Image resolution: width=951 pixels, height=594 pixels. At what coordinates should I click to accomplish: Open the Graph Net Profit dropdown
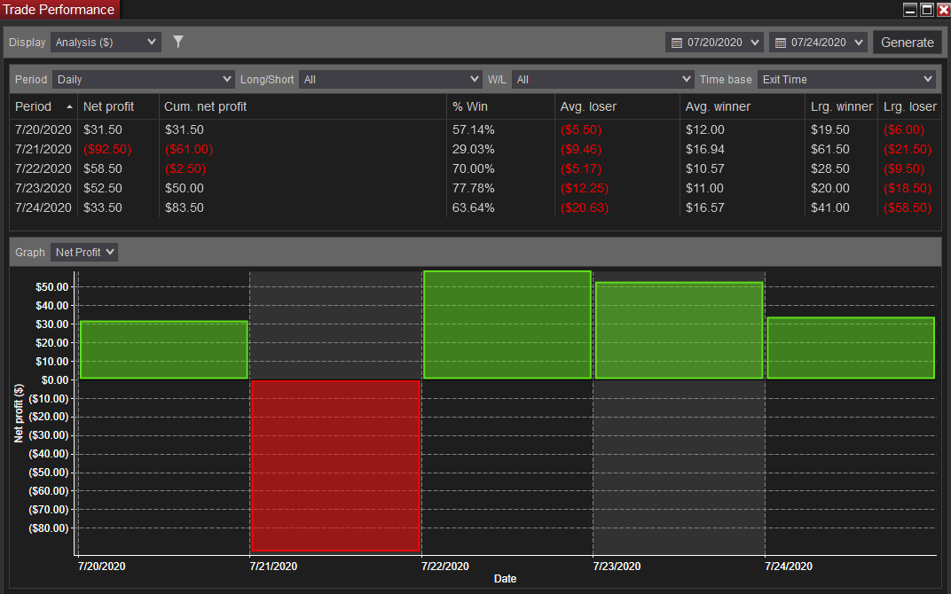coord(84,252)
